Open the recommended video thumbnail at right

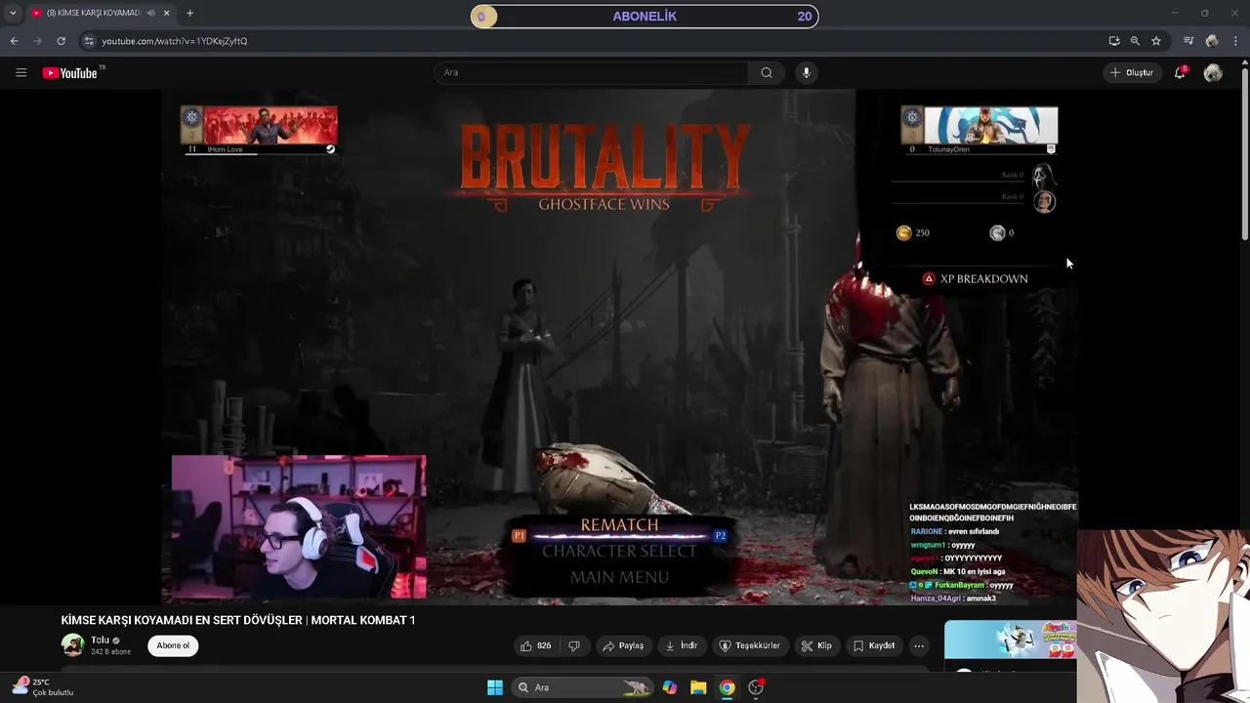coord(1010,640)
